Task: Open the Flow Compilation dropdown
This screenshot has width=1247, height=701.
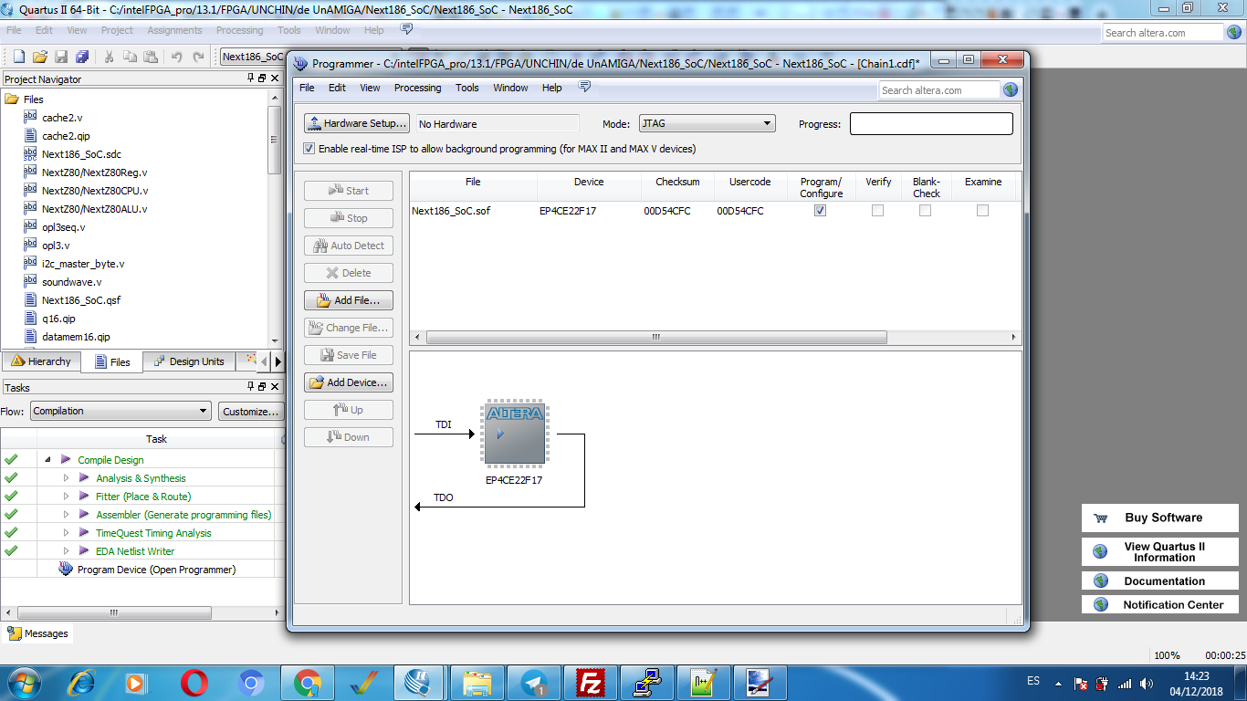Action: point(121,411)
